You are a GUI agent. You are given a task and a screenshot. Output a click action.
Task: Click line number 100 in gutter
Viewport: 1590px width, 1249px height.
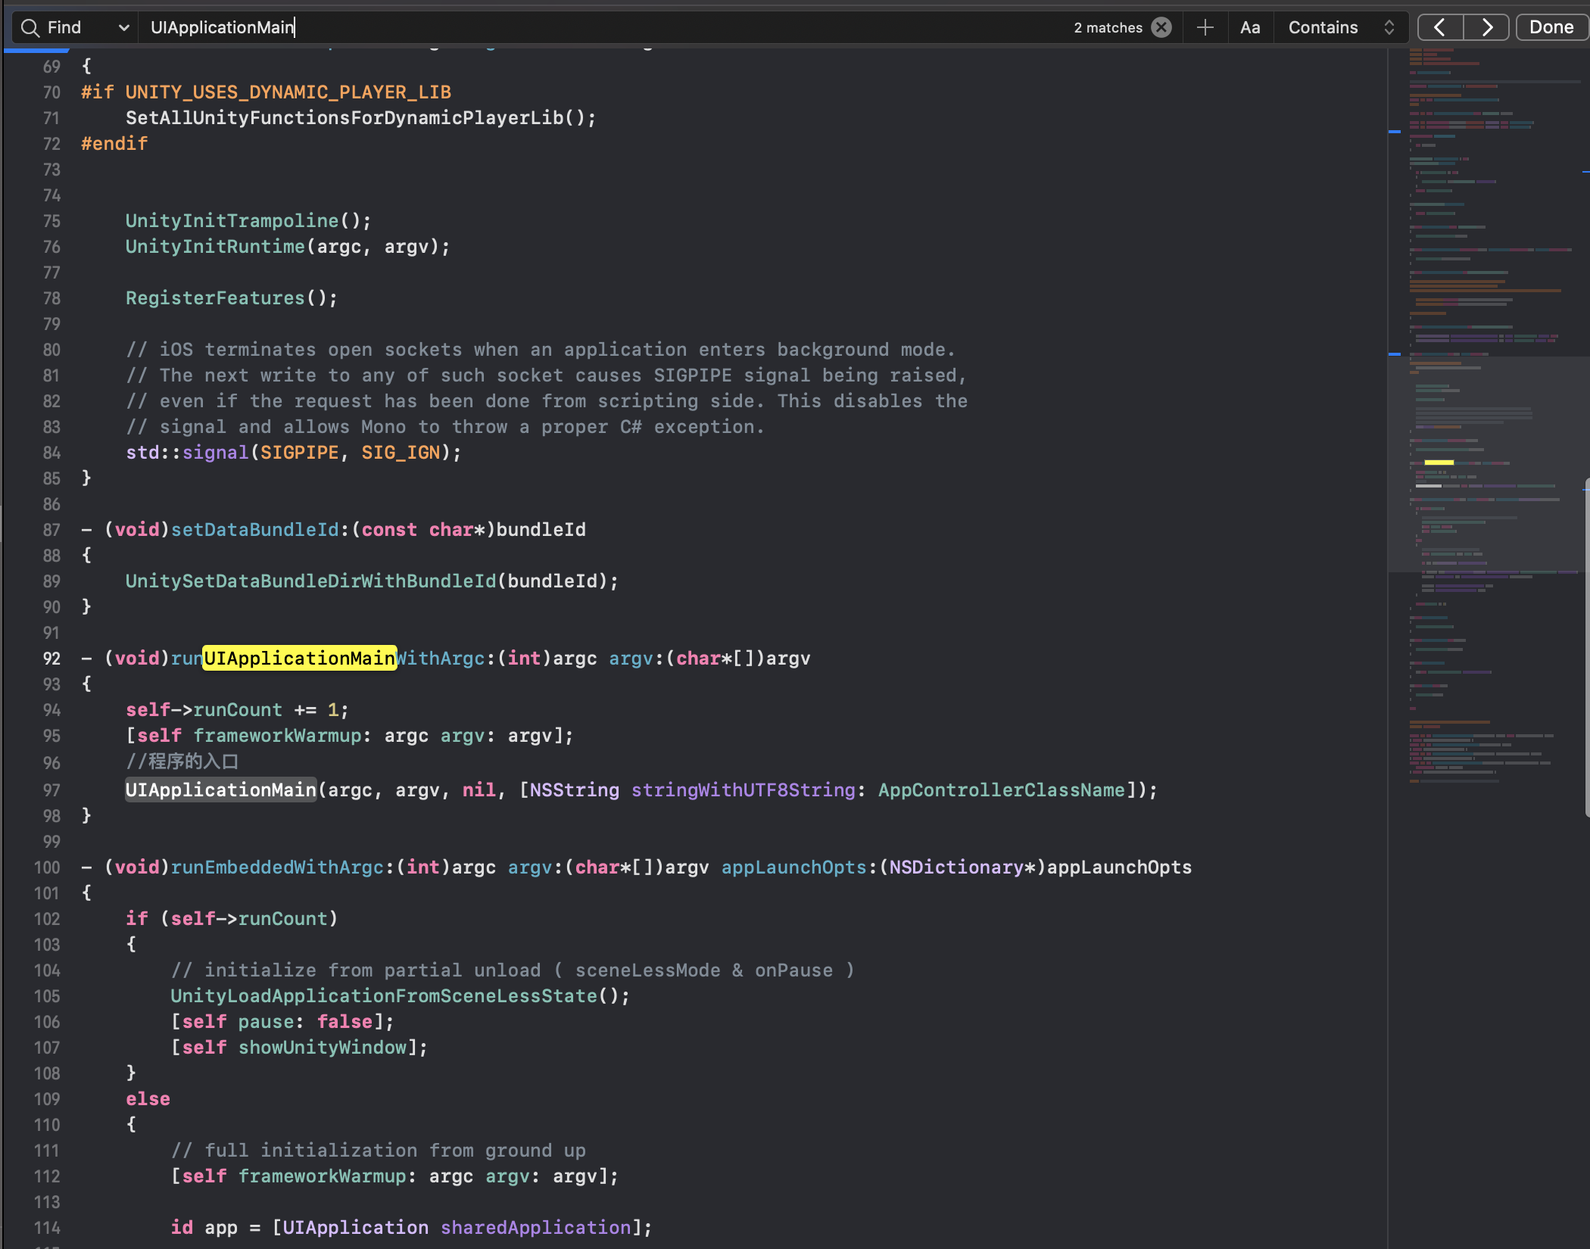pyautogui.click(x=47, y=867)
